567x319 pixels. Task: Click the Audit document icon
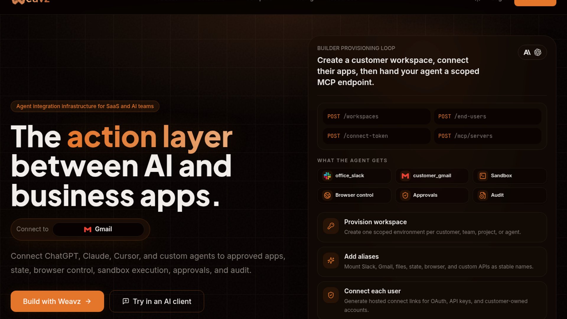[x=483, y=195]
